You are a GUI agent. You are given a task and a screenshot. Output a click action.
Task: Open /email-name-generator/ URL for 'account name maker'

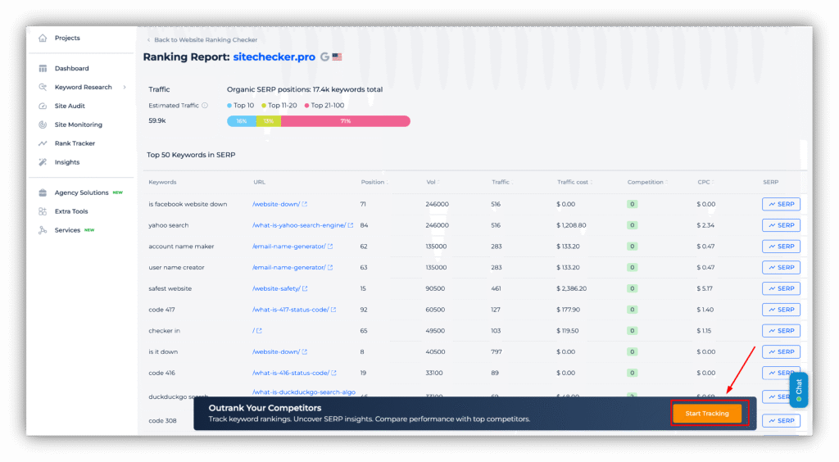click(x=289, y=247)
